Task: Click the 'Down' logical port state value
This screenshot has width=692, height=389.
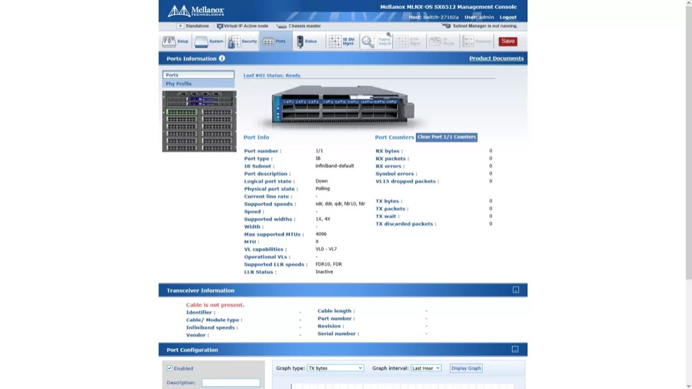Action: click(x=322, y=181)
